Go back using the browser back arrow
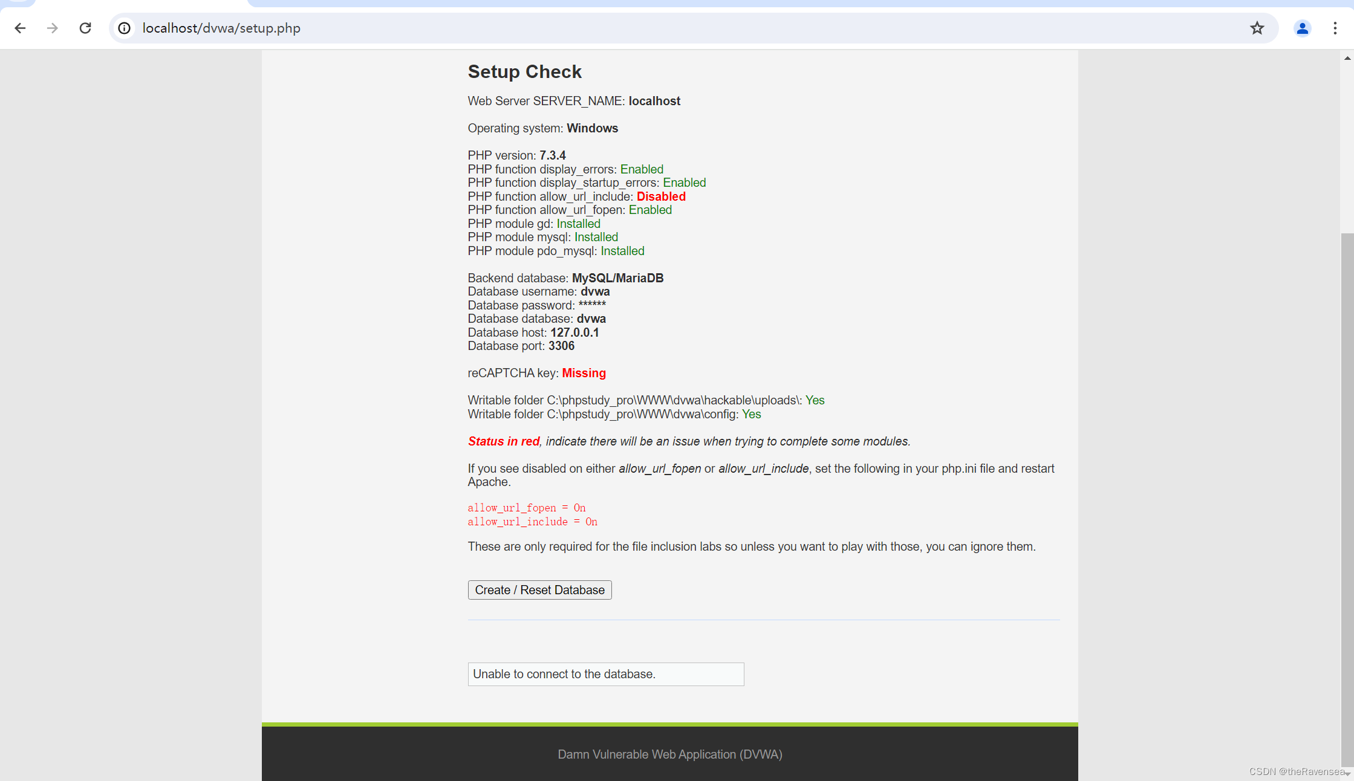 point(20,28)
